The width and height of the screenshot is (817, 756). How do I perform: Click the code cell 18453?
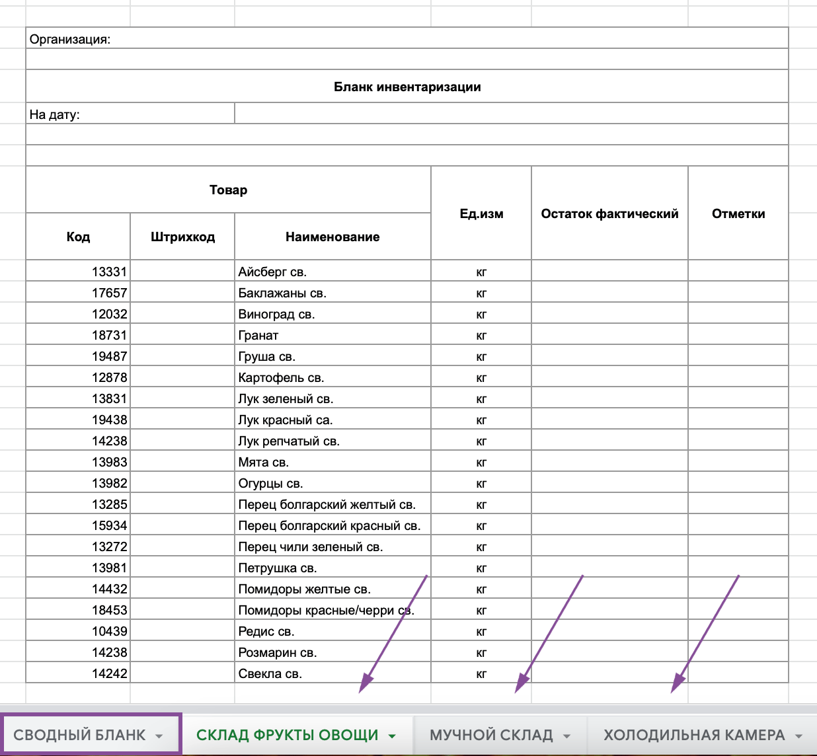pos(78,610)
